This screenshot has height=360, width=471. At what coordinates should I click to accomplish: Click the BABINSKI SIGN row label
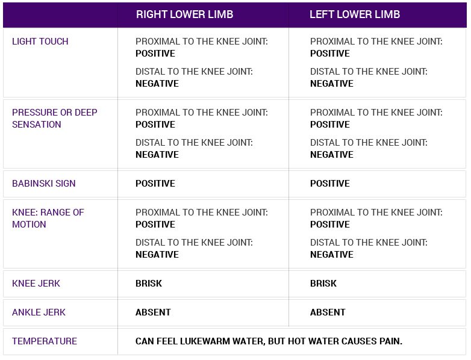(44, 184)
